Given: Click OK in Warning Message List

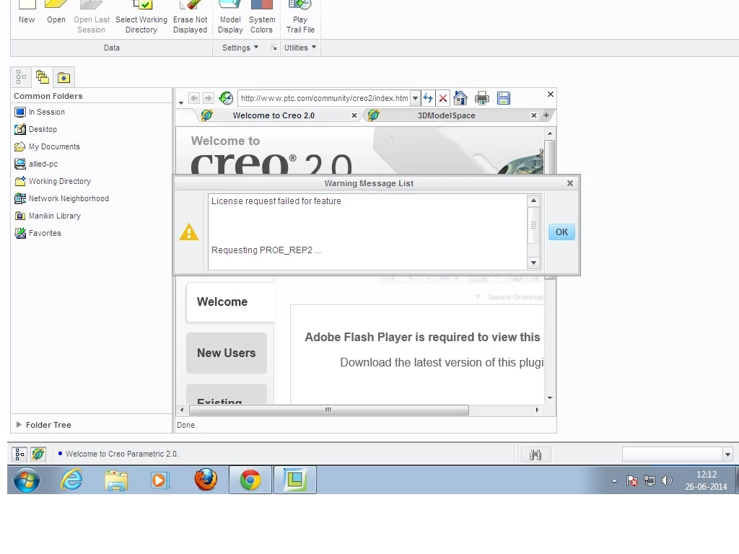Looking at the screenshot, I should (x=561, y=232).
